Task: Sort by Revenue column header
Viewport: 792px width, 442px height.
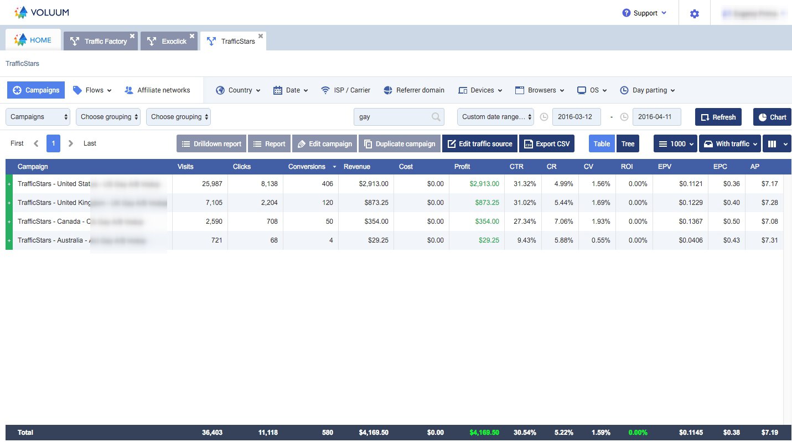Action: point(357,167)
